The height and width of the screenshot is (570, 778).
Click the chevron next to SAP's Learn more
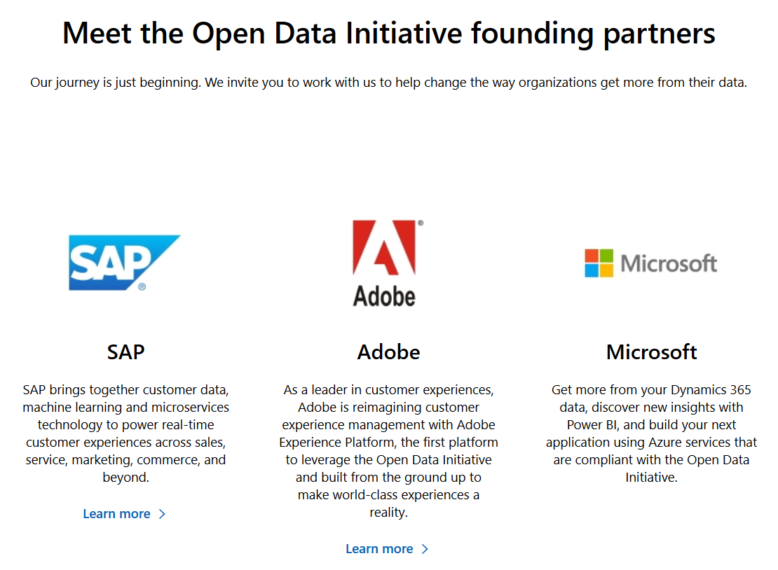click(163, 513)
